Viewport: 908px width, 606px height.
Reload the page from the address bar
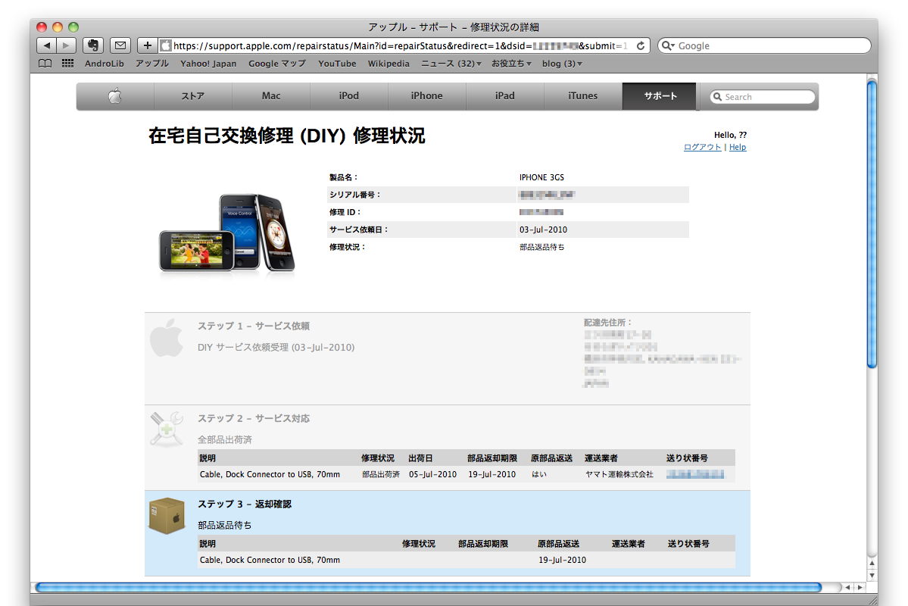641,45
